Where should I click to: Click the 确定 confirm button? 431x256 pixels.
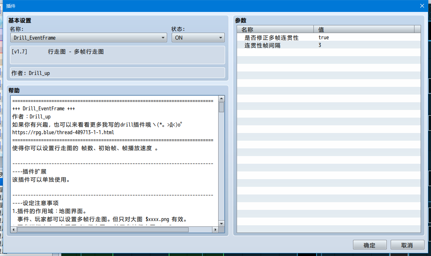(x=370, y=245)
